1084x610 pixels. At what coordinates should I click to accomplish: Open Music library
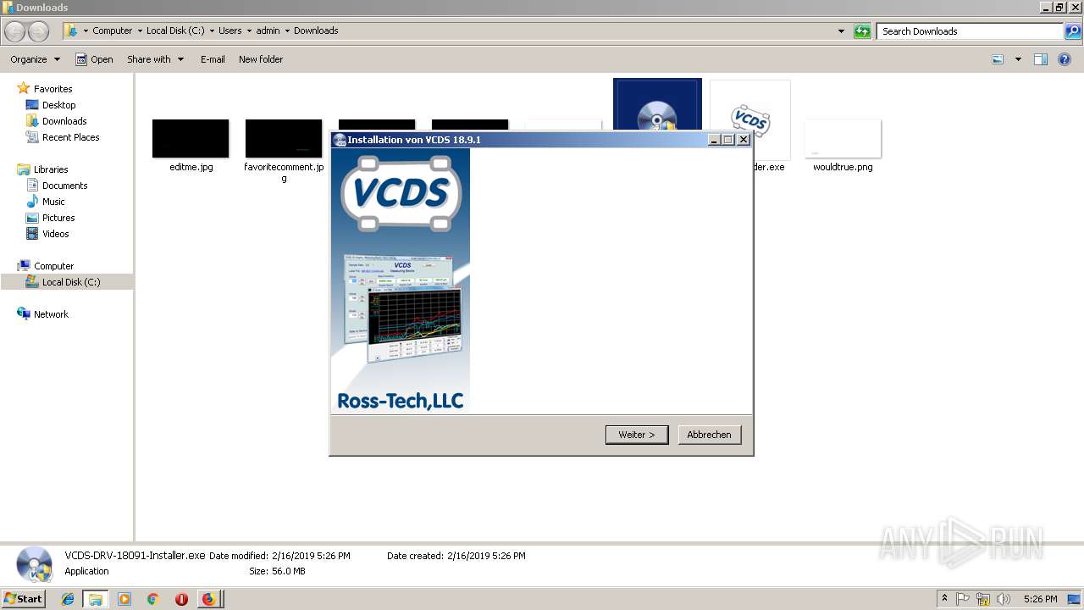(53, 202)
